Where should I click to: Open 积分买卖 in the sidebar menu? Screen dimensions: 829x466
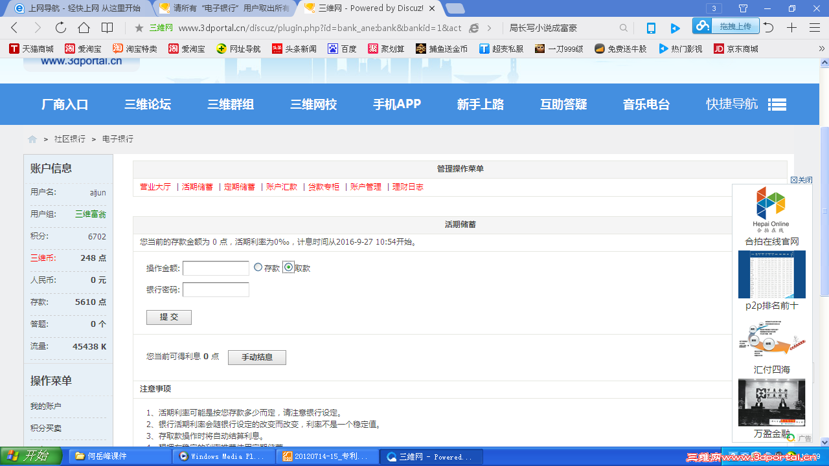coord(46,428)
